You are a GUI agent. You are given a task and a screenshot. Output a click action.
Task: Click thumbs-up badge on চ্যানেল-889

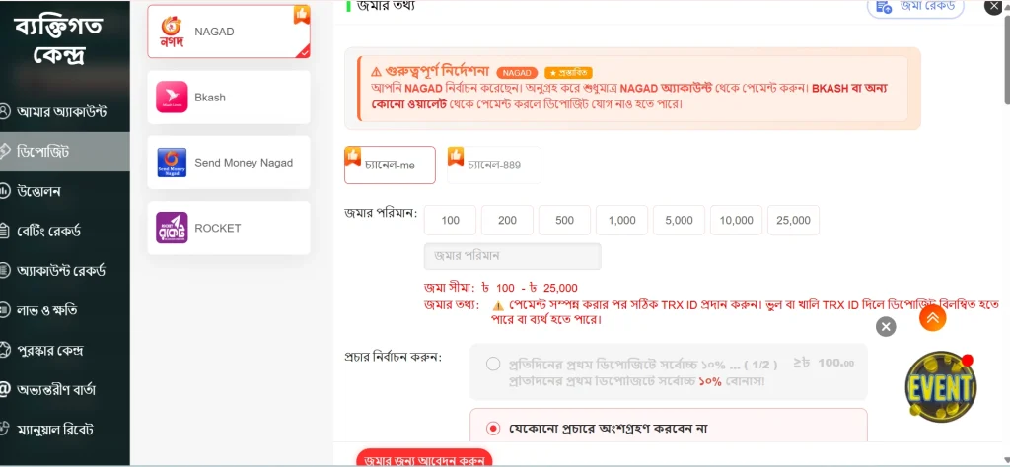(456, 155)
